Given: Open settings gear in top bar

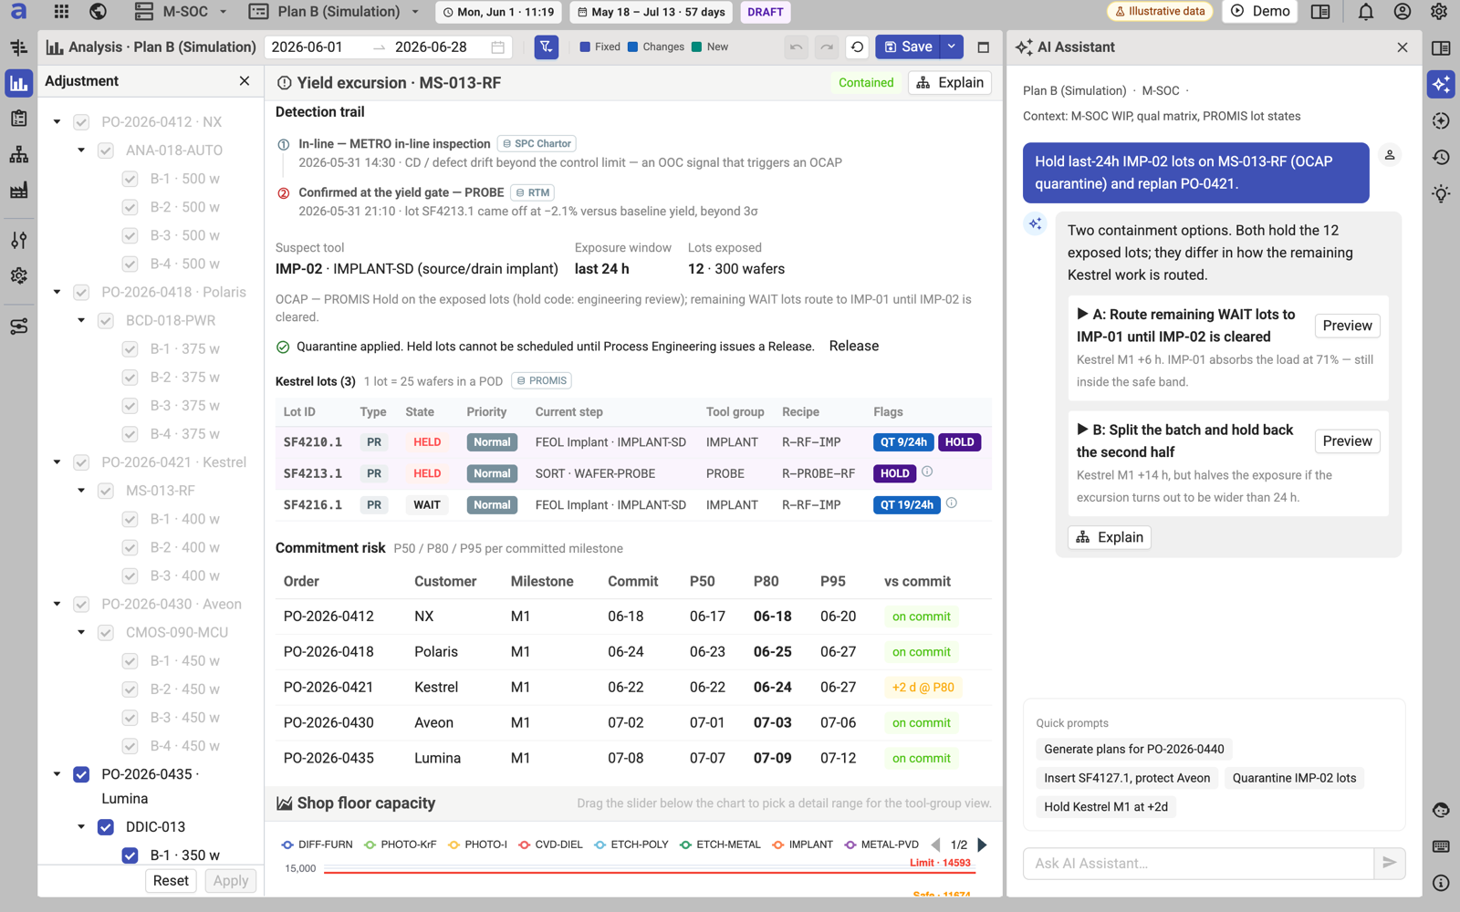Looking at the screenshot, I should [x=1439, y=12].
